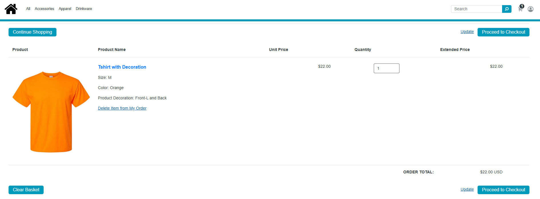The image size is (540, 199).
Task: Click the search magnifier button
Action: (x=507, y=9)
